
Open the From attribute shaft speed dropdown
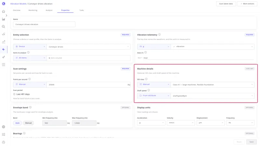154,96
